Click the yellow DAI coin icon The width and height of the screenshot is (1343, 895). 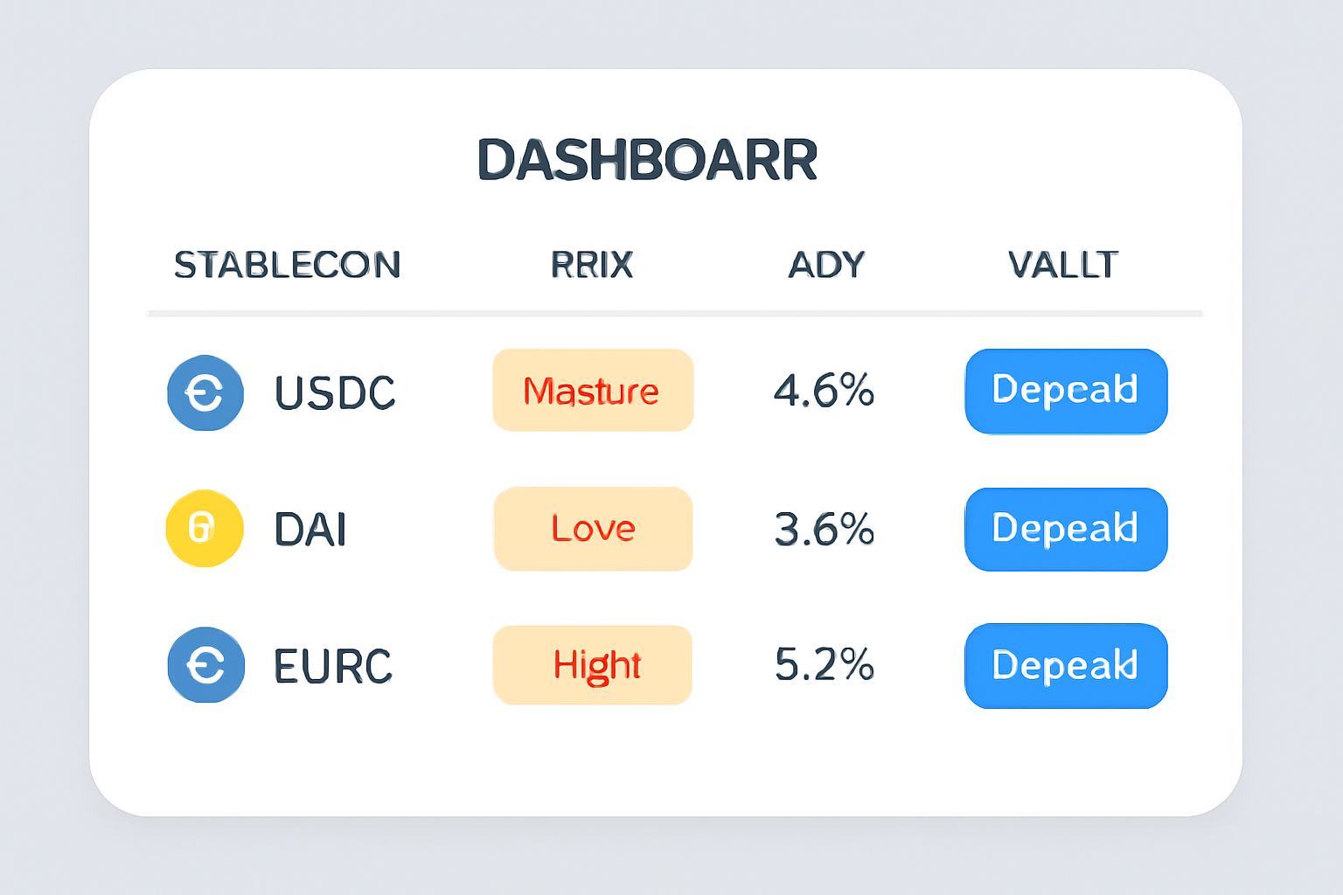(x=205, y=529)
